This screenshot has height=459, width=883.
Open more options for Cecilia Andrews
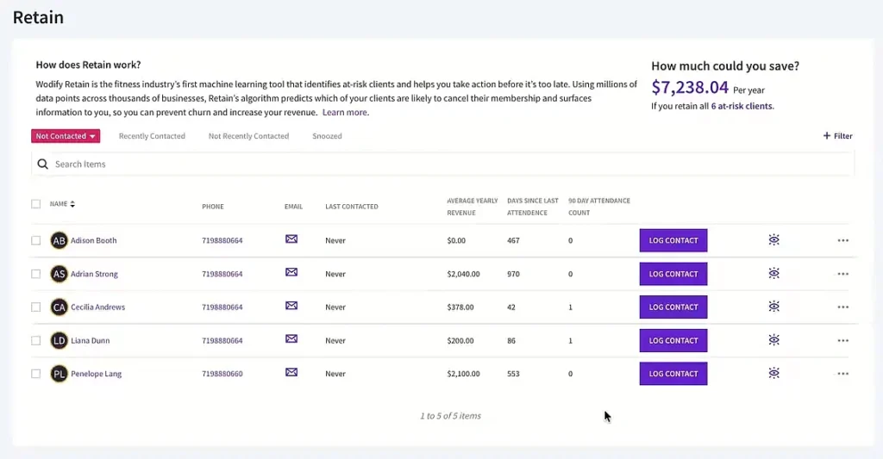pyautogui.click(x=842, y=307)
